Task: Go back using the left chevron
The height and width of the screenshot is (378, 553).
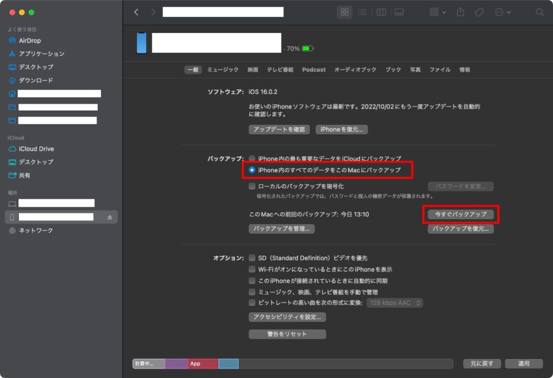Action: [x=136, y=12]
